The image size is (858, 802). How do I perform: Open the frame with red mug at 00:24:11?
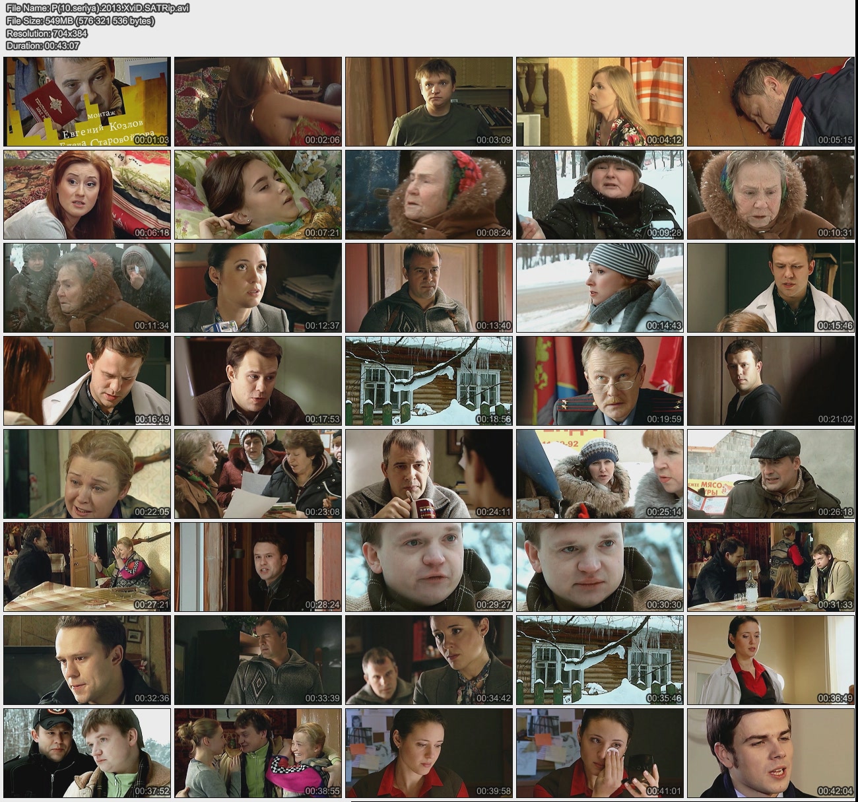(429, 474)
